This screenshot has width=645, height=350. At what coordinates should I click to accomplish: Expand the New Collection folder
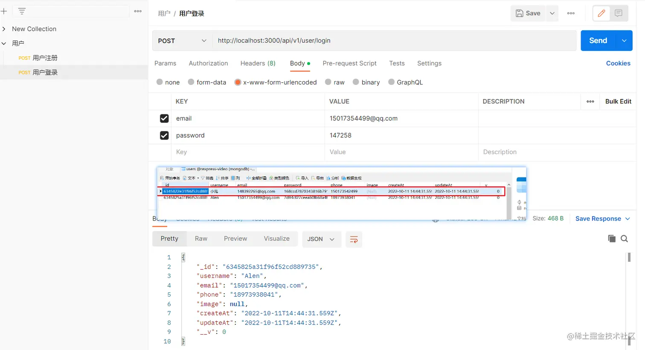pos(4,29)
